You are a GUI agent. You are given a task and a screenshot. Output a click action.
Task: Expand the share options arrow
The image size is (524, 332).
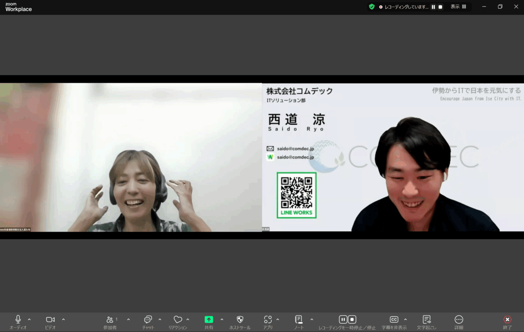click(x=222, y=319)
